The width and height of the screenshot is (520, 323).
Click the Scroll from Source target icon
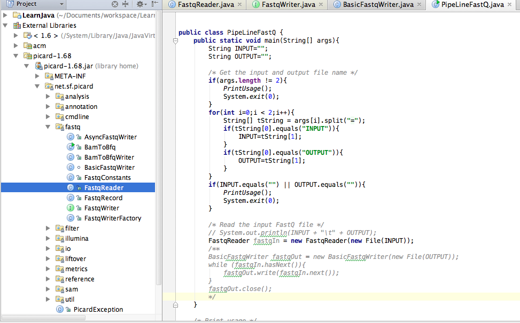pyautogui.click(x=114, y=4)
